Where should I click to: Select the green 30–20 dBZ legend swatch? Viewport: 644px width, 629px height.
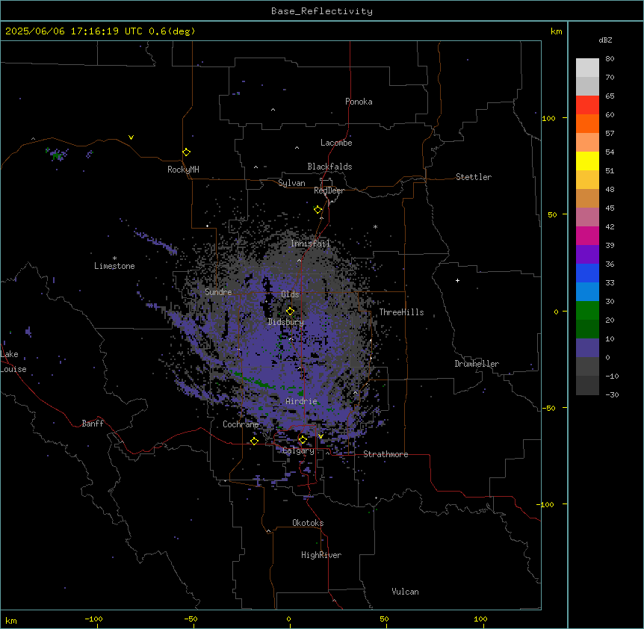point(587,311)
